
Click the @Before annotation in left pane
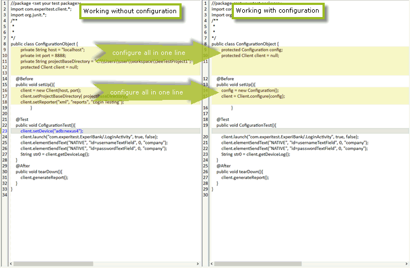26,79
